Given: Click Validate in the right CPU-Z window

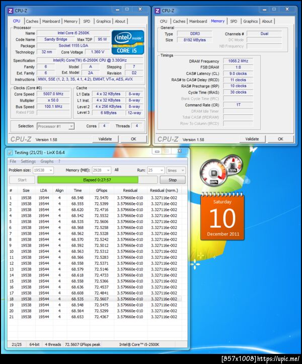Looking at the screenshot, I should point(252,139).
